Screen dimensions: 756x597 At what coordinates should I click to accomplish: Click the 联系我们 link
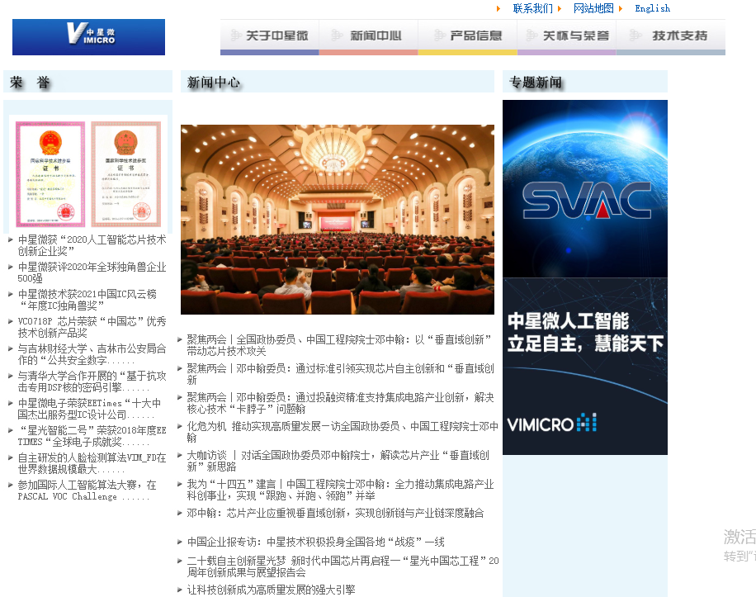(x=532, y=8)
